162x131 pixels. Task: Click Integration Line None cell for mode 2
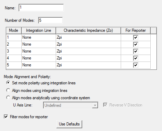click(x=39, y=44)
